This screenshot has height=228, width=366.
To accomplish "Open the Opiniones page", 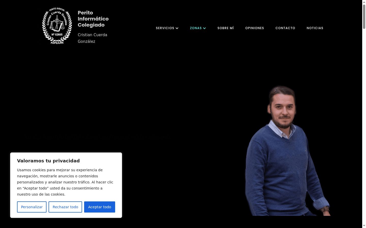I will [255, 28].
